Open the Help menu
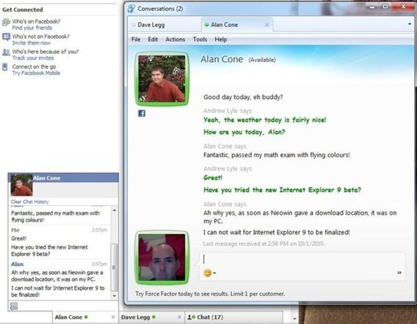This screenshot has height=324, width=417. click(x=220, y=40)
